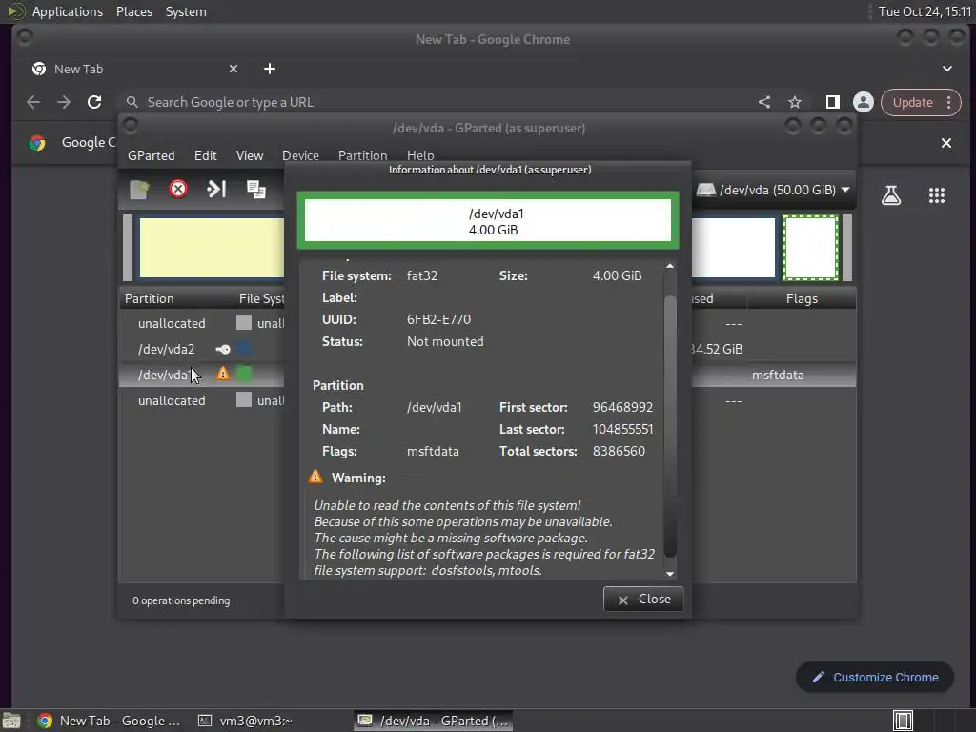
Task: Open the Chrome Labs flask icon
Action: point(891,195)
